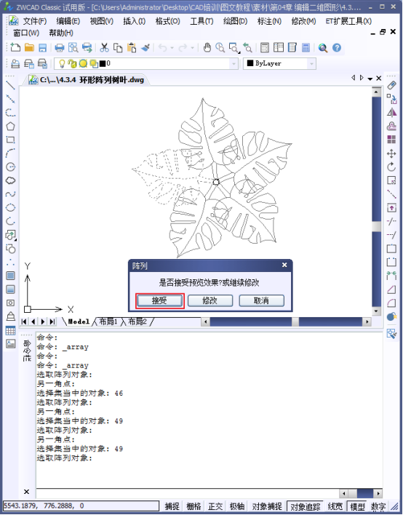Viewport: 403px width, 515px height.
Task: Select the Array modify tool
Action: click(x=391, y=140)
